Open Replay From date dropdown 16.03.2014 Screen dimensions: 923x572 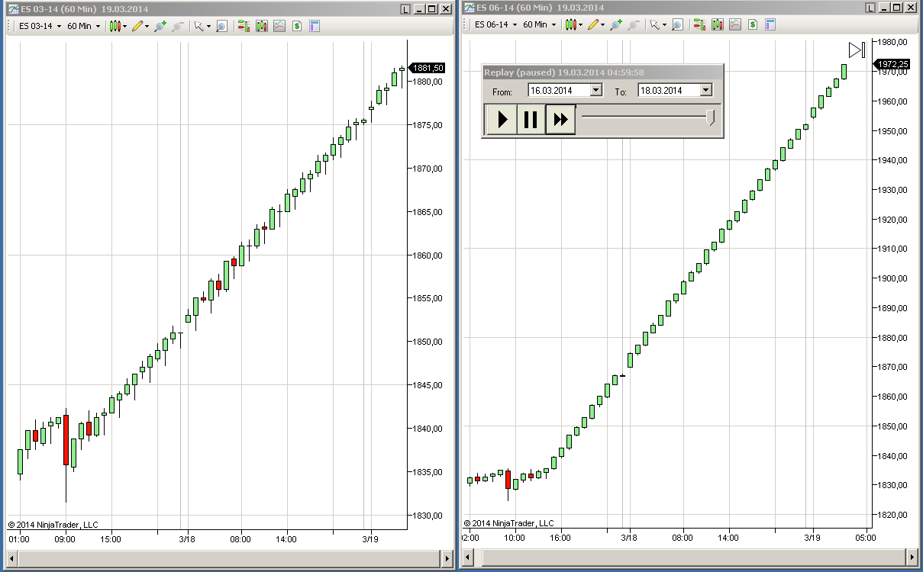(x=596, y=90)
